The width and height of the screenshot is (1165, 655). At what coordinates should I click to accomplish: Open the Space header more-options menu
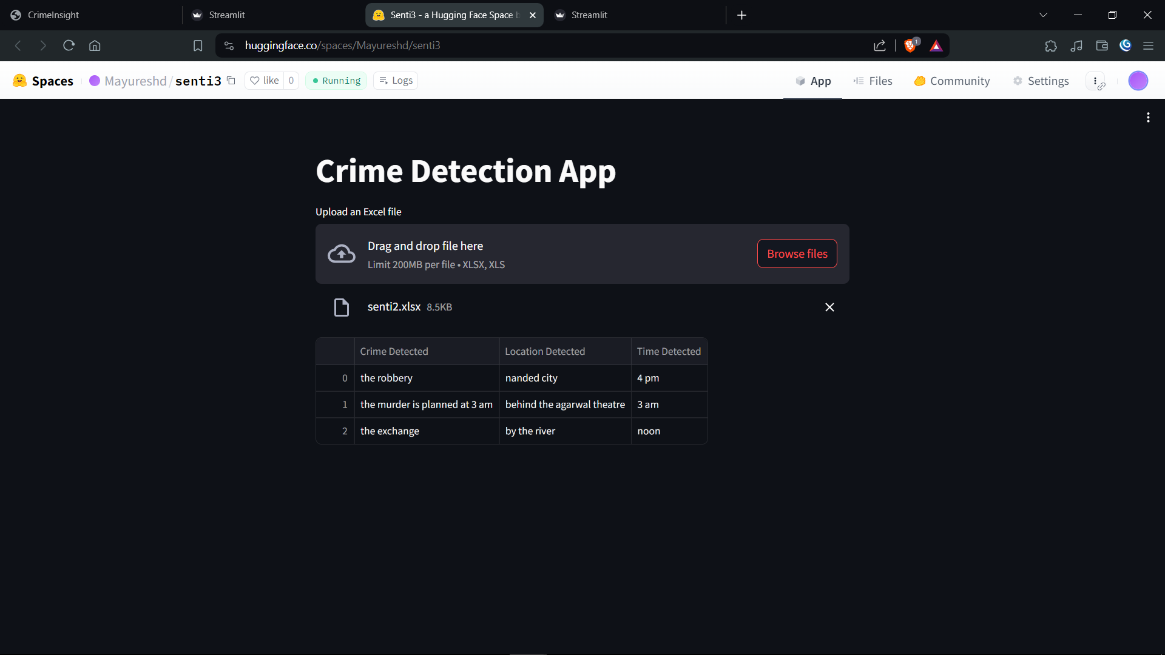[x=1095, y=81]
